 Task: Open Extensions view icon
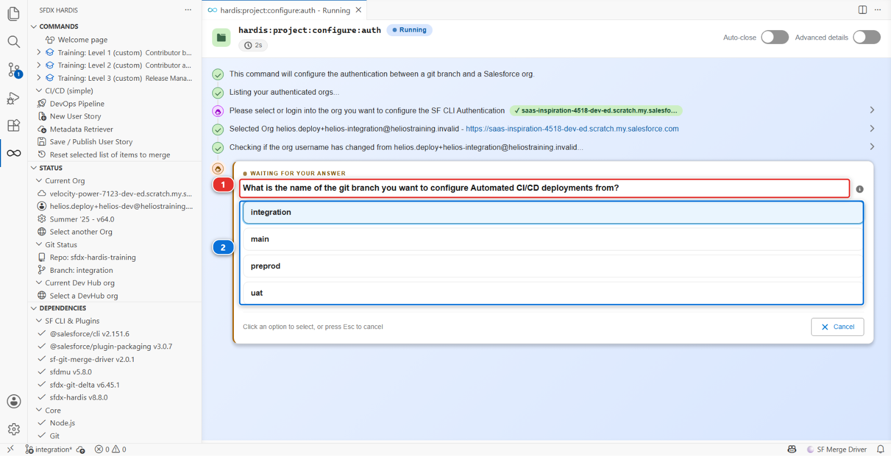coord(14,125)
